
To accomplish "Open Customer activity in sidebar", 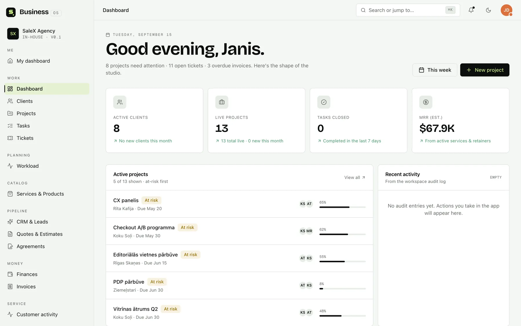I will (47, 314).
